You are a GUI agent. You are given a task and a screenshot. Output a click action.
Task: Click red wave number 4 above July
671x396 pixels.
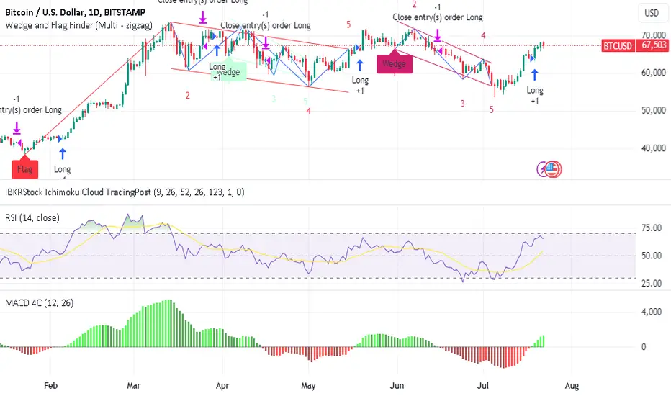coord(483,35)
